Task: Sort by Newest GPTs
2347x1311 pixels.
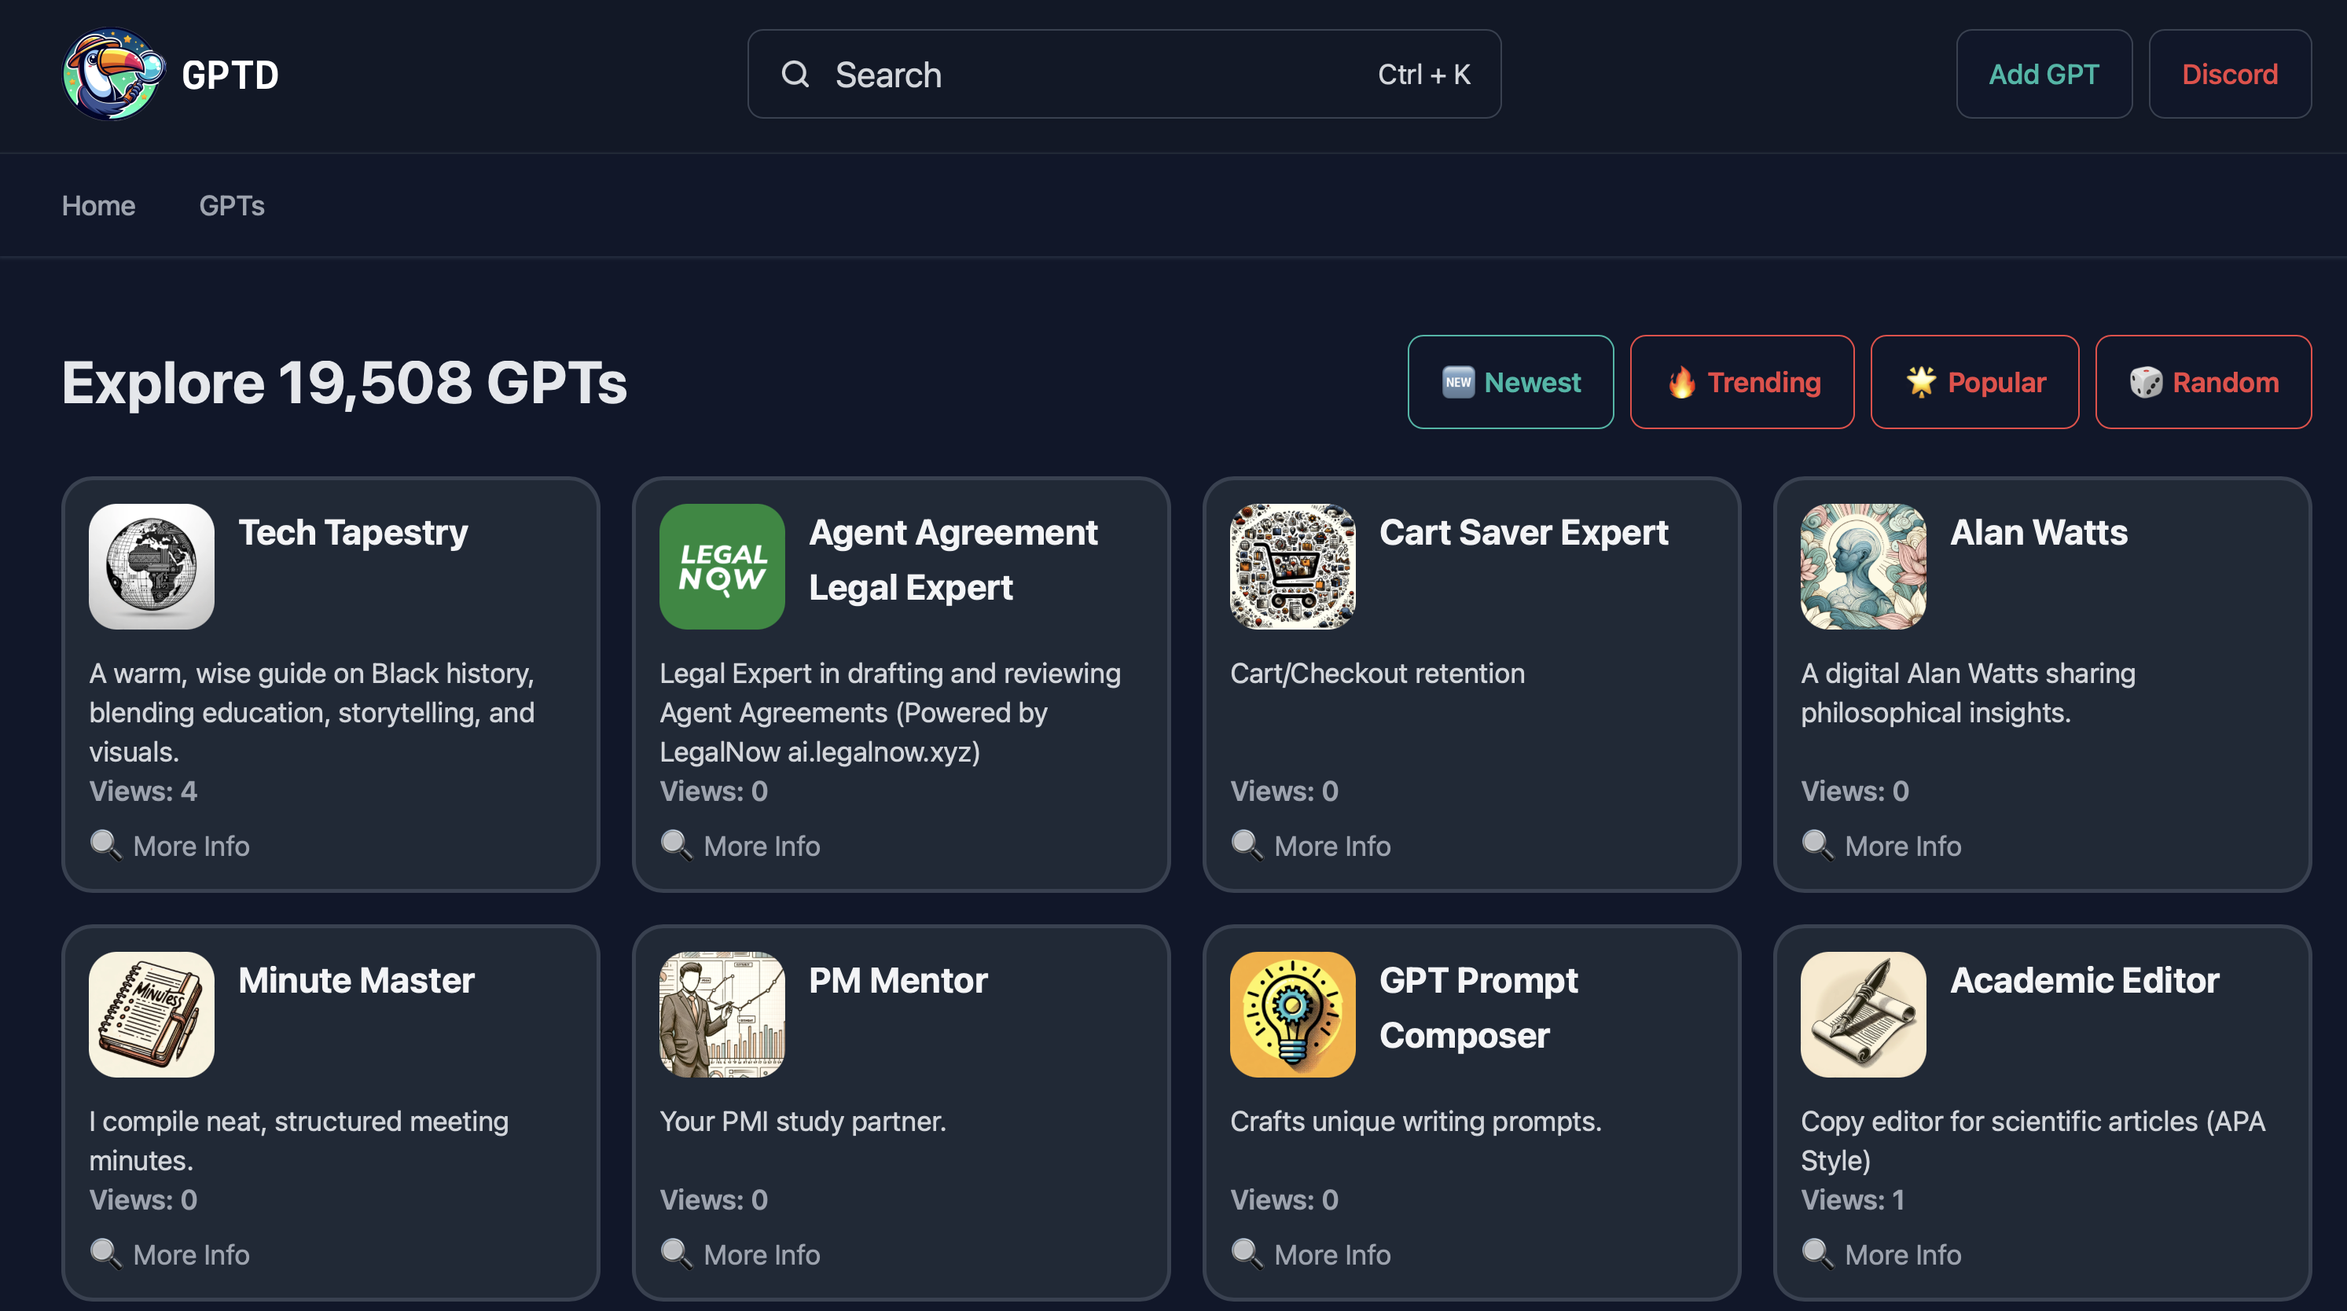Action: click(1510, 382)
